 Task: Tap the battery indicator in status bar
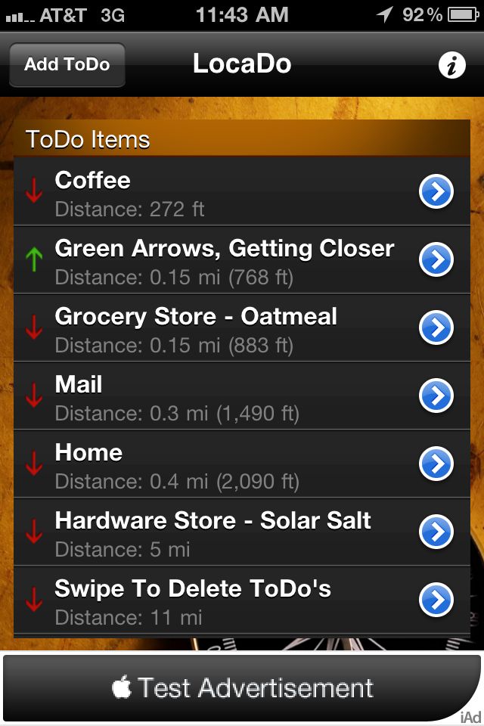click(463, 15)
